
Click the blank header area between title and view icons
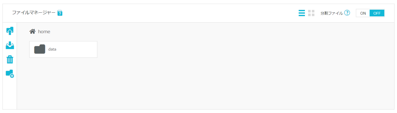pos(180,13)
